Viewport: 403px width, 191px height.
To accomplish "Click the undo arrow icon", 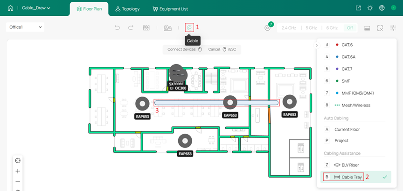I will click(x=118, y=28).
